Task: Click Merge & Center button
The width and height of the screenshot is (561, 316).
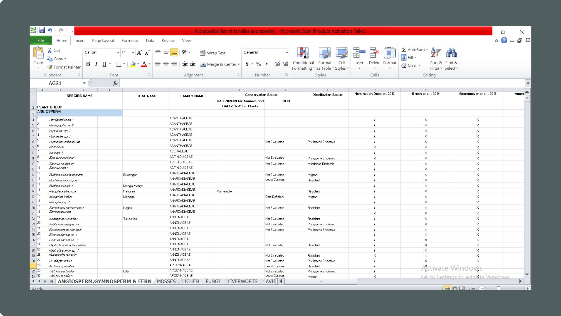Action: [218, 64]
